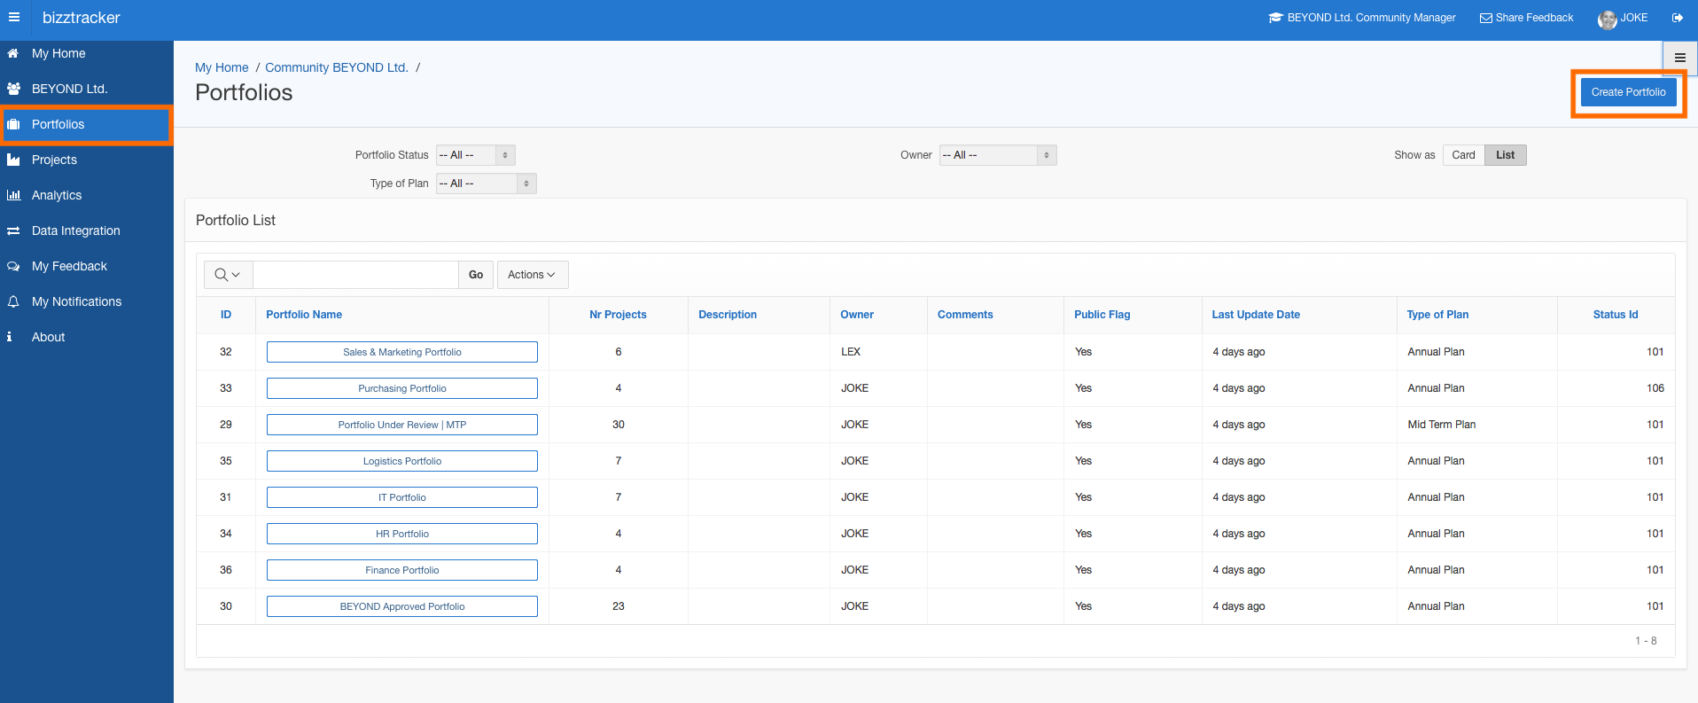This screenshot has height=703, width=1698.
Task: Click the Analytics bar chart icon
Action: [13, 195]
